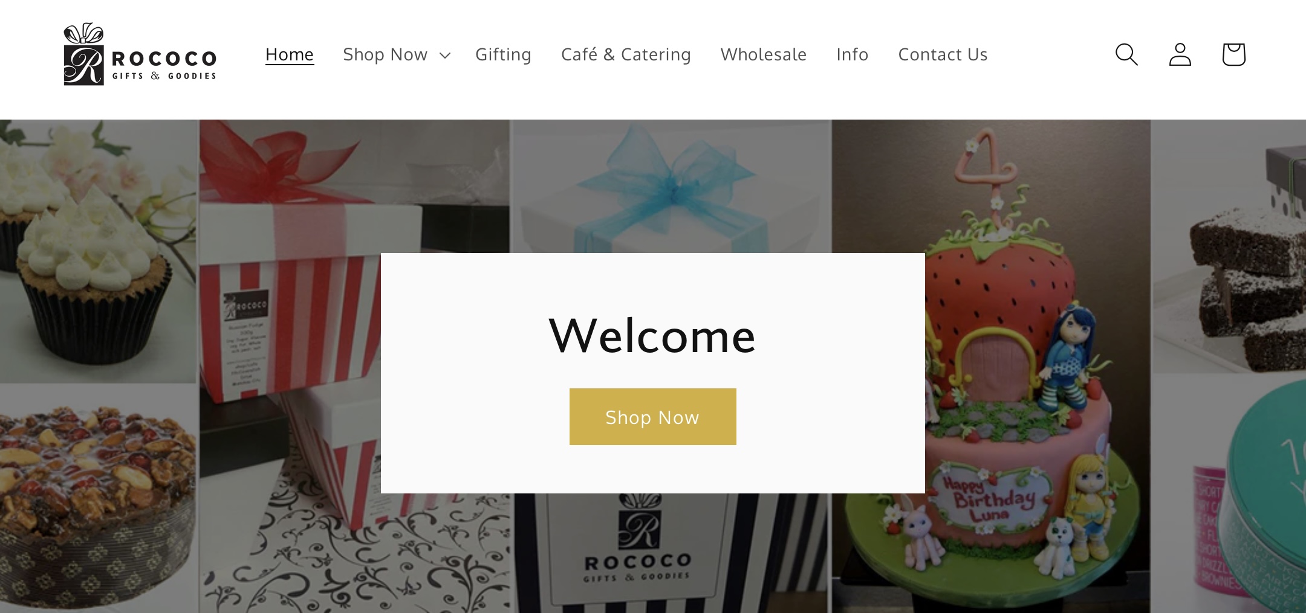This screenshot has width=1306, height=613.
Task: Open the shopping cart bag icon
Action: (1233, 54)
